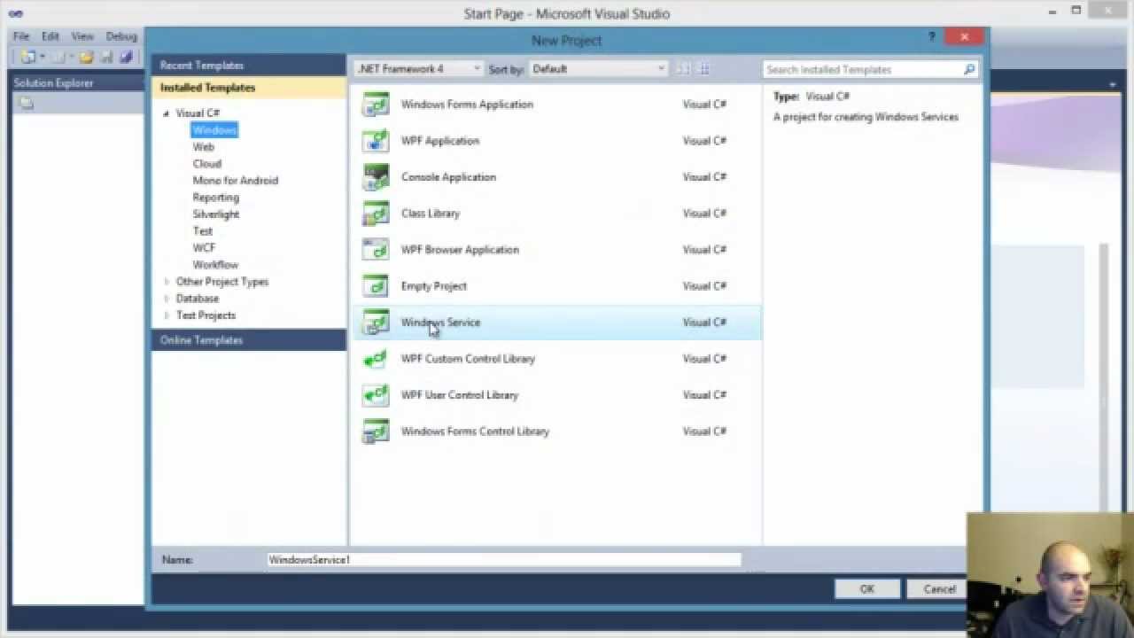Select the Empty Project template icon
Screen dimensions: 1134x638
point(376,286)
